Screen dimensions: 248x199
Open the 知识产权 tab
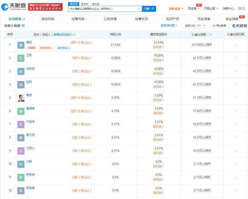(x=173, y=19)
